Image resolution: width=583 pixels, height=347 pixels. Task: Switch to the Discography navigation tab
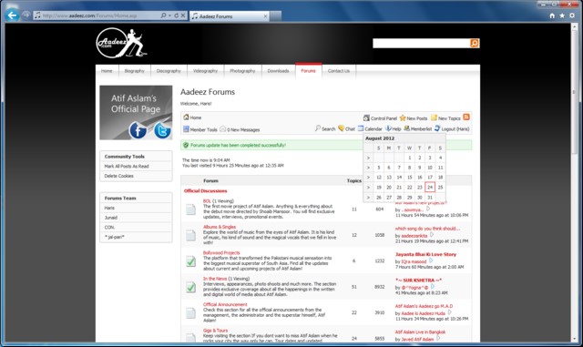click(169, 71)
